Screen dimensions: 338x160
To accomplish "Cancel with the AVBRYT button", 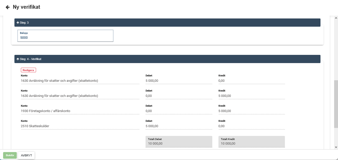I will [x=26, y=155].
